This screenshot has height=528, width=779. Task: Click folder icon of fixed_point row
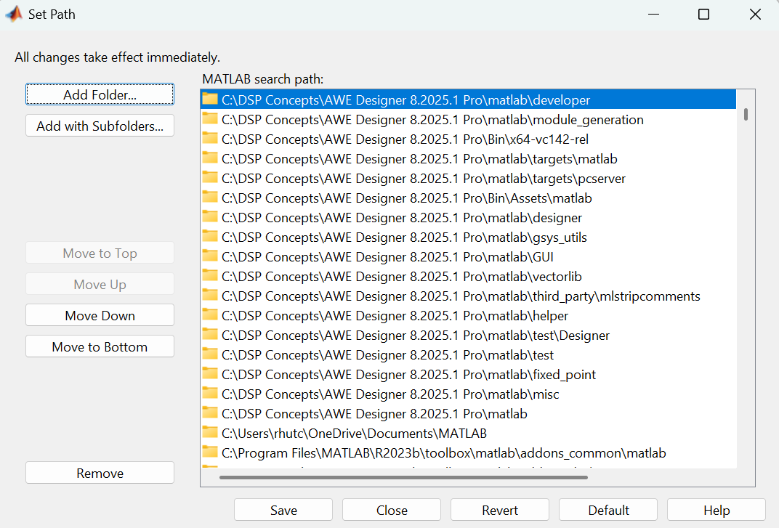click(210, 374)
